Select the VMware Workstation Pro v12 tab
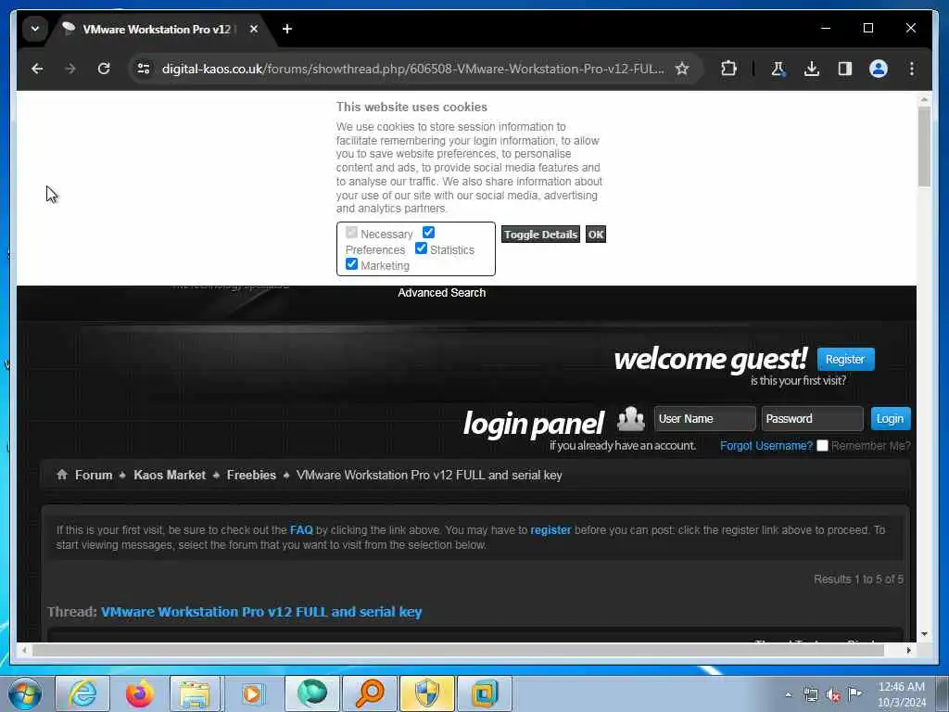Viewport: 949px width, 712px height. (156, 29)
